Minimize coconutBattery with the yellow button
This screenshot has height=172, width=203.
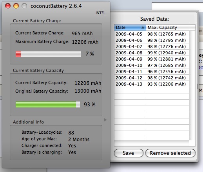tap(16, 6)
